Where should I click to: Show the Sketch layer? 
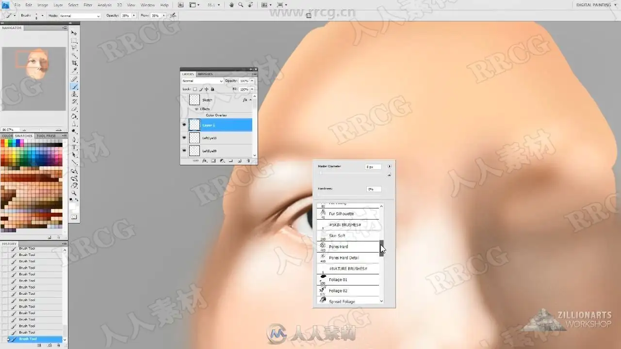(x=184, y=100)
